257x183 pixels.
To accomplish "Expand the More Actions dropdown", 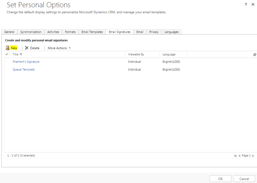I will coord(59,48).
